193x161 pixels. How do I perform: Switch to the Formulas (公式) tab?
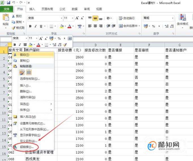(62, 9)
